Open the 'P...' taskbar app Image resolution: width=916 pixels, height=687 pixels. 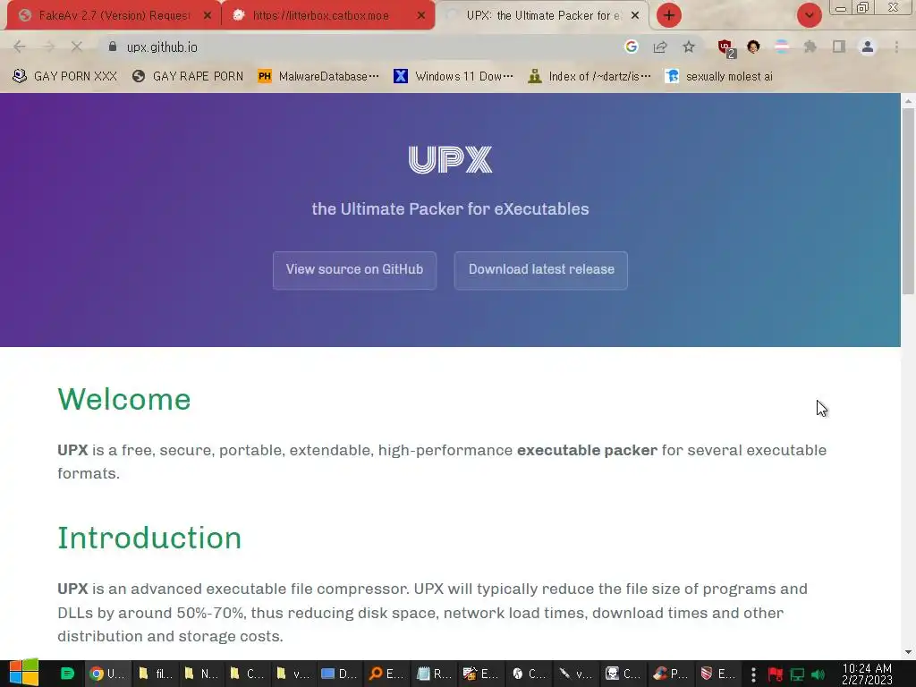click(669, 674)
